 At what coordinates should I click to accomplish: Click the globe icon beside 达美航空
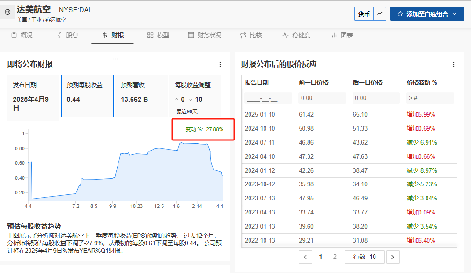click(7, 12)
